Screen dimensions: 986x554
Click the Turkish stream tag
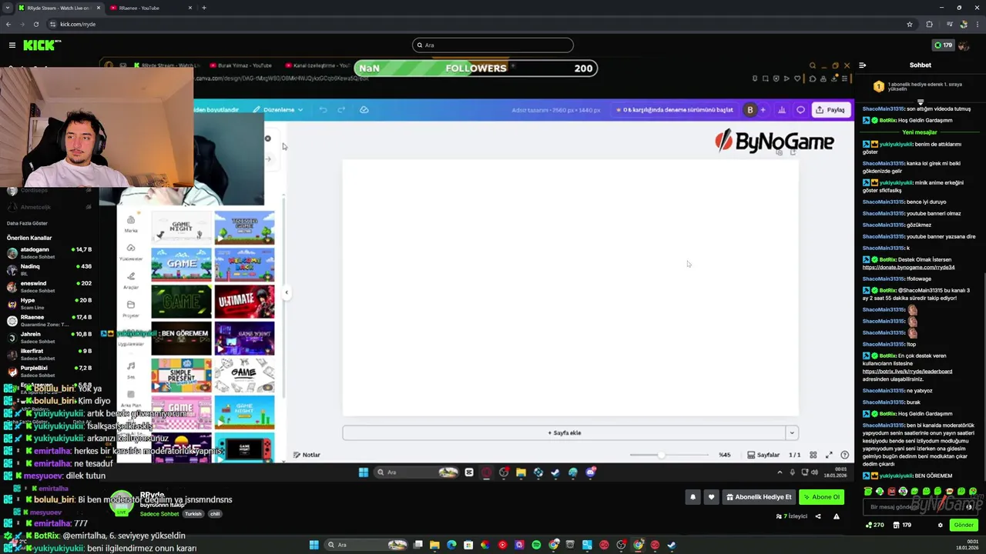tap(193, 514)
